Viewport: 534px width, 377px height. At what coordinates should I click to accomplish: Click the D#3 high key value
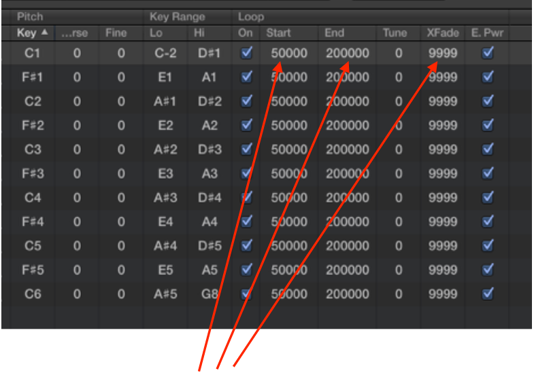[x=210, y=149]
